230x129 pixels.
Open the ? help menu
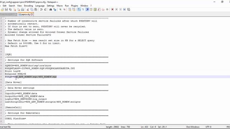tap(91, 6)
